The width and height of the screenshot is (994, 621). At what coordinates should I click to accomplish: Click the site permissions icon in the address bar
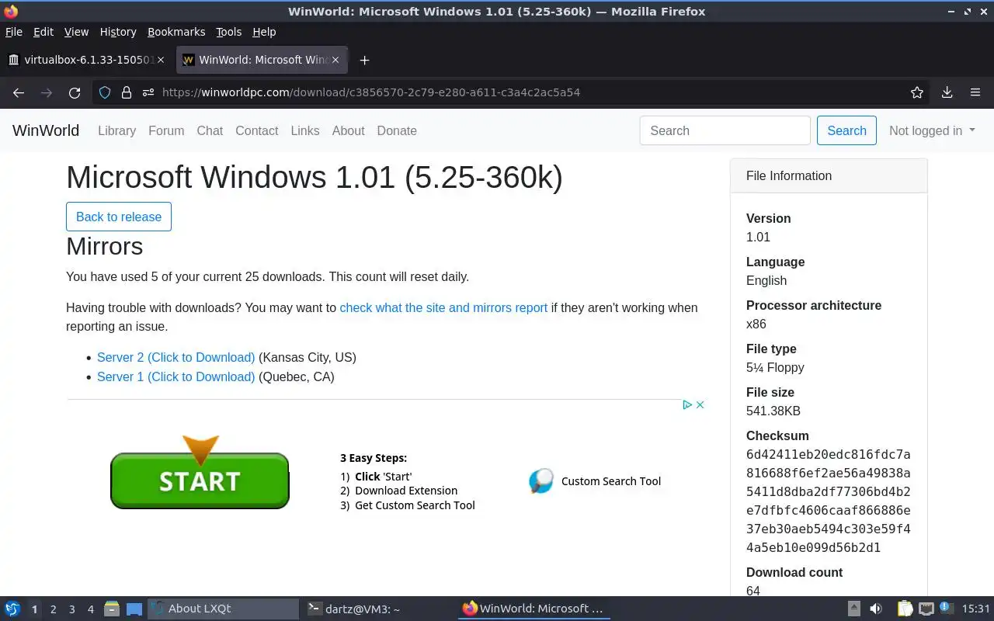coord(148,92)
